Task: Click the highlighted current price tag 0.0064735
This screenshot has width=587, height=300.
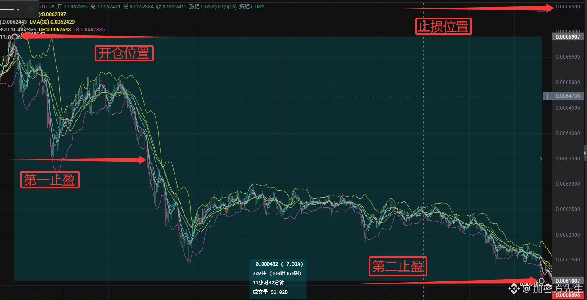Action: 568,96
